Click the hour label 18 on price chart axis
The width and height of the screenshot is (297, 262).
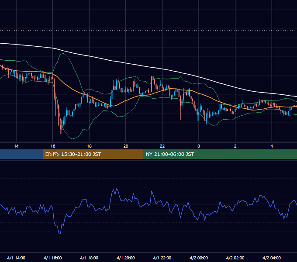(x=89, y=146)
